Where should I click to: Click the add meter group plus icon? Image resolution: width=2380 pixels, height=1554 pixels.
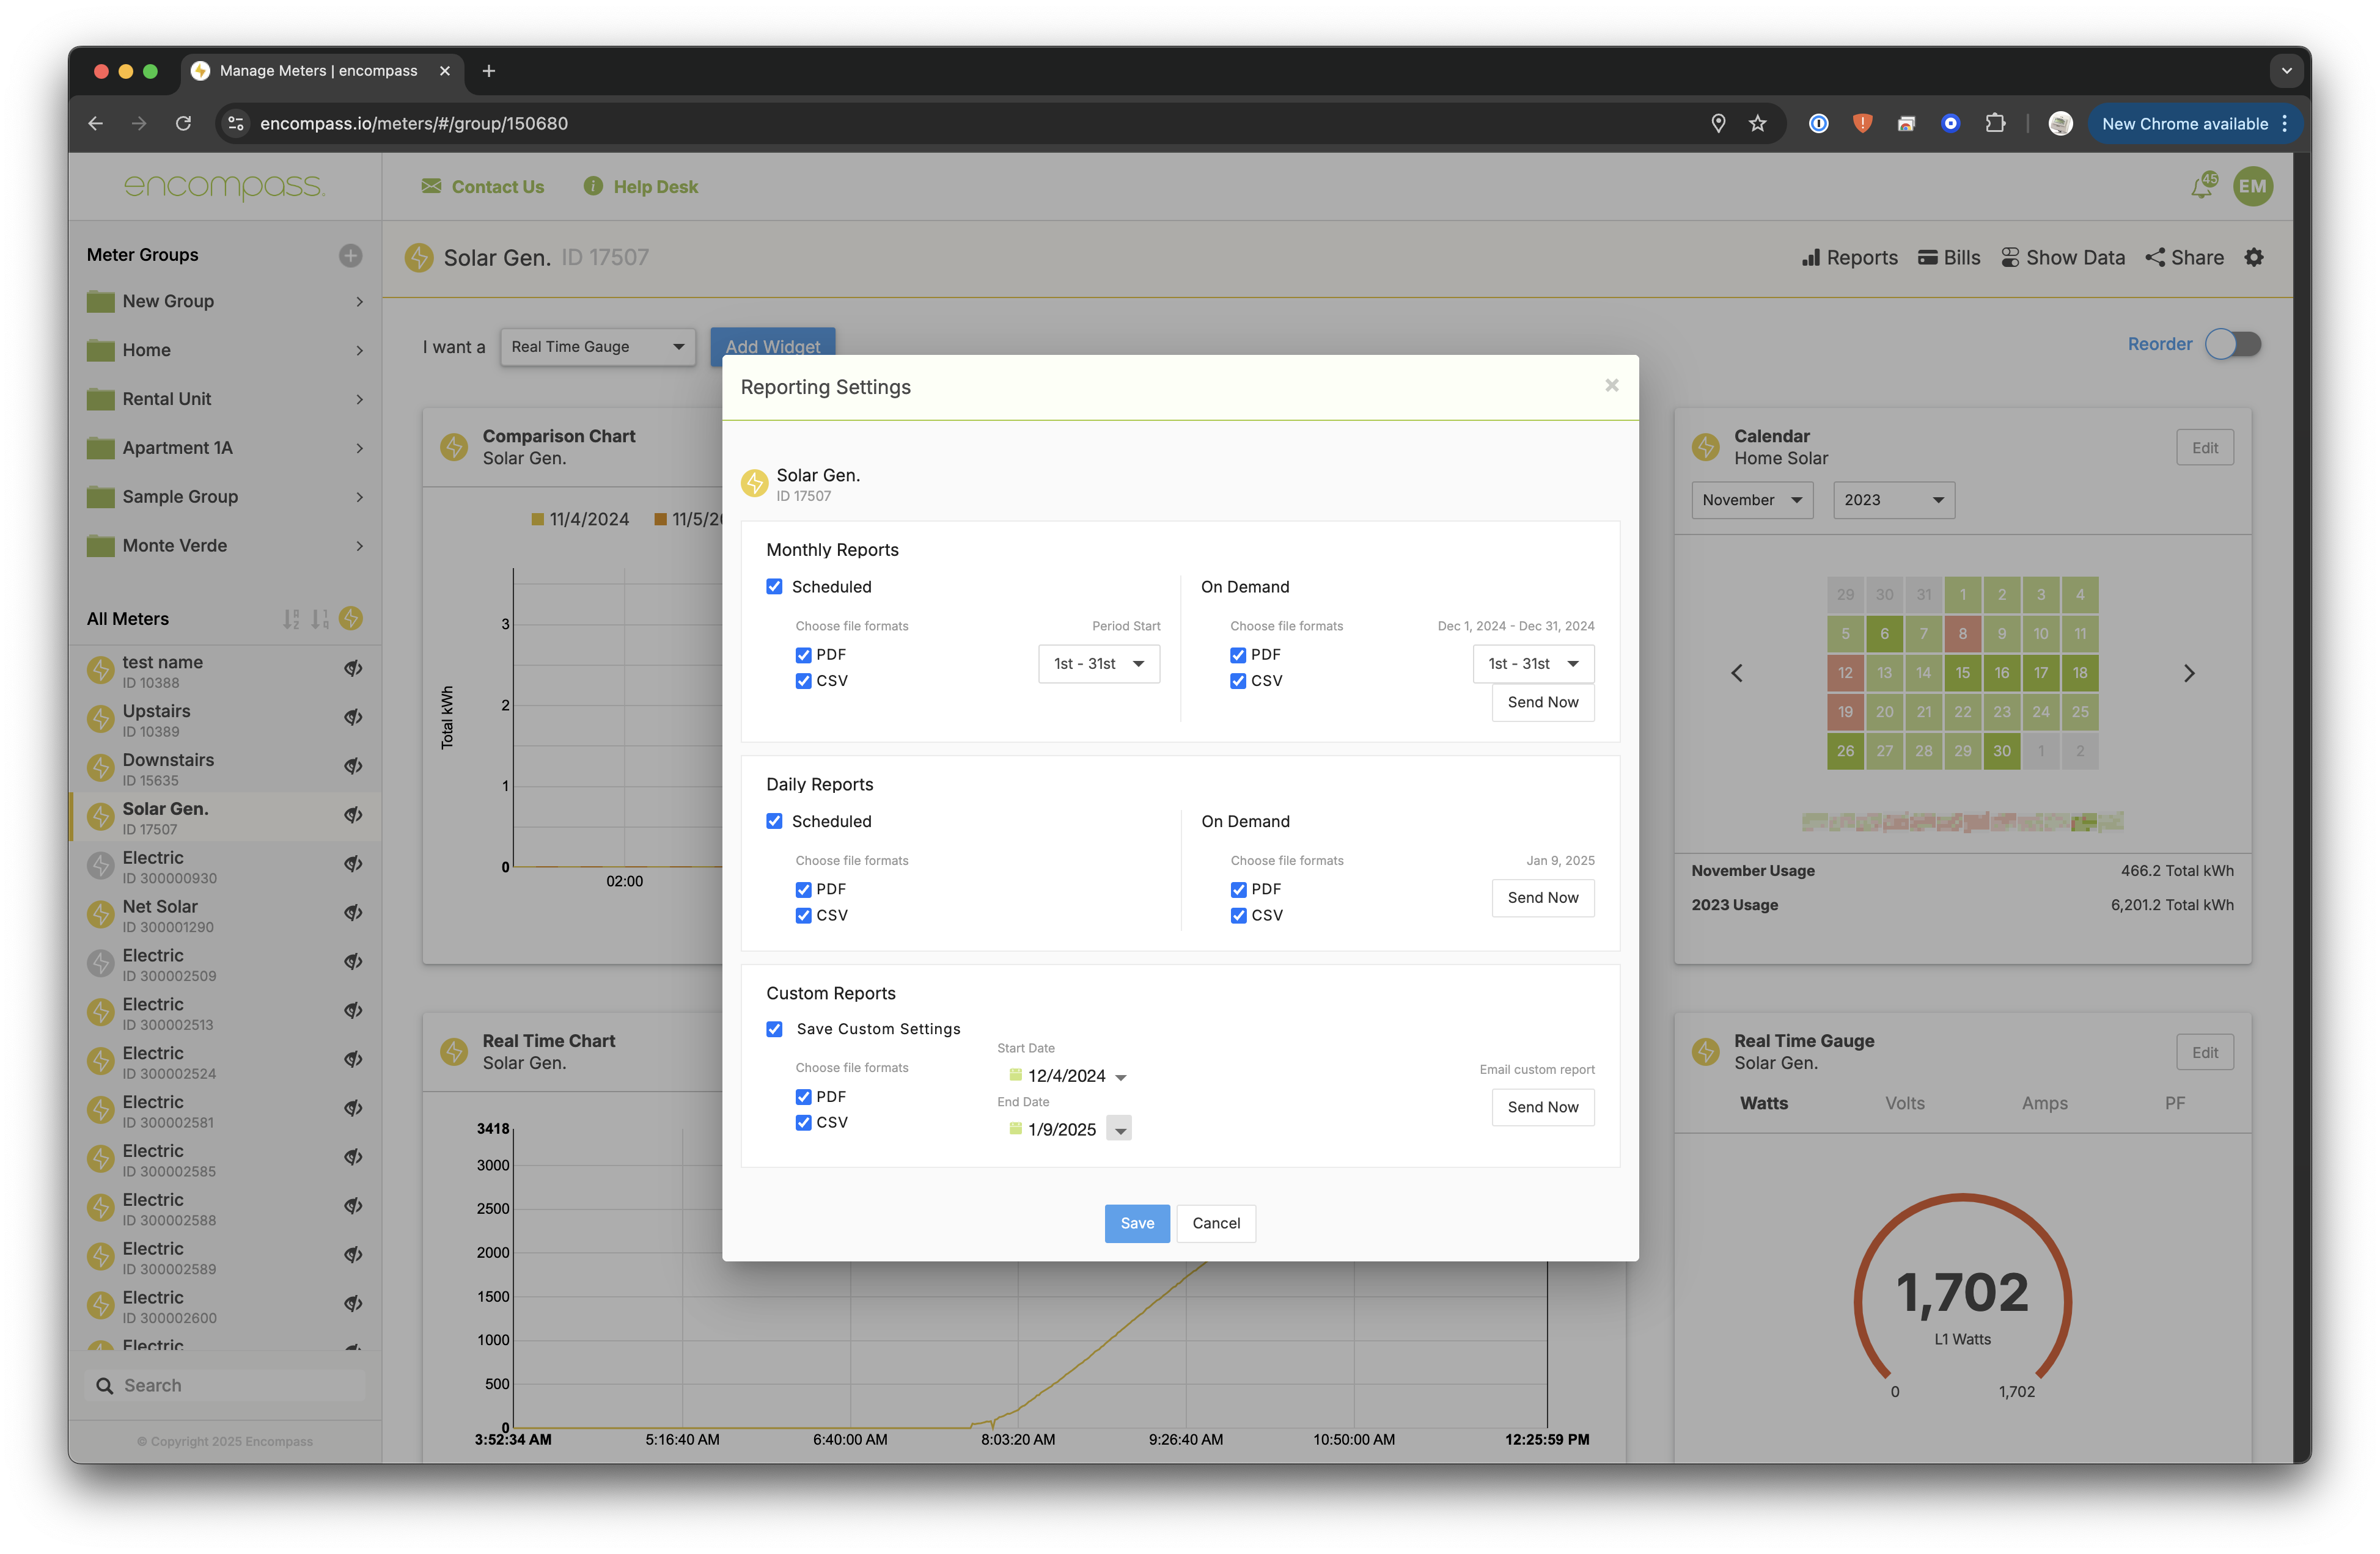350,255
